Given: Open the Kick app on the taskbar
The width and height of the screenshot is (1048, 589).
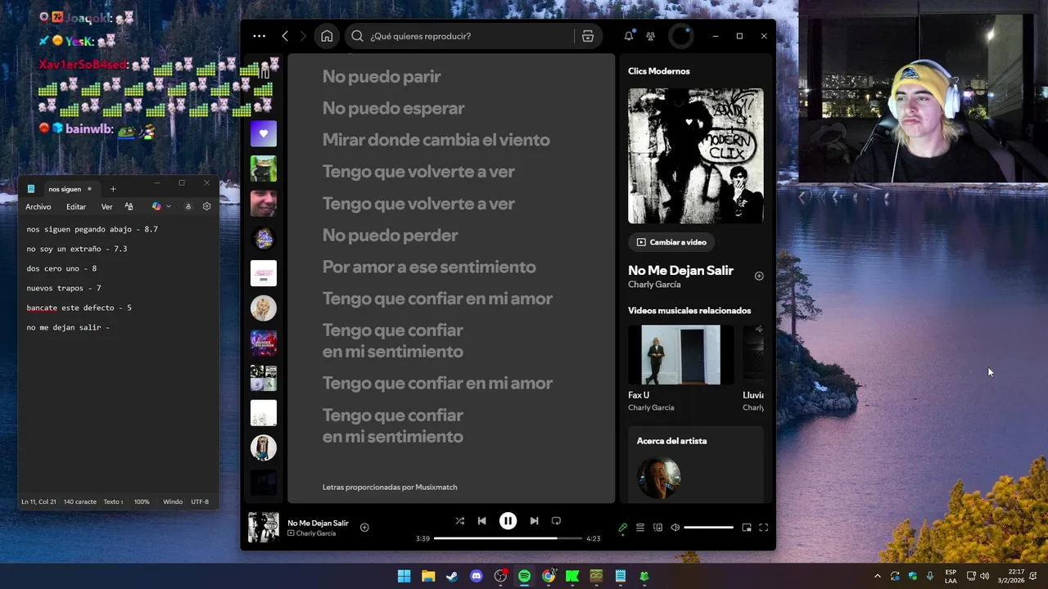Looking at the screenshot, I should coord(572,576).
